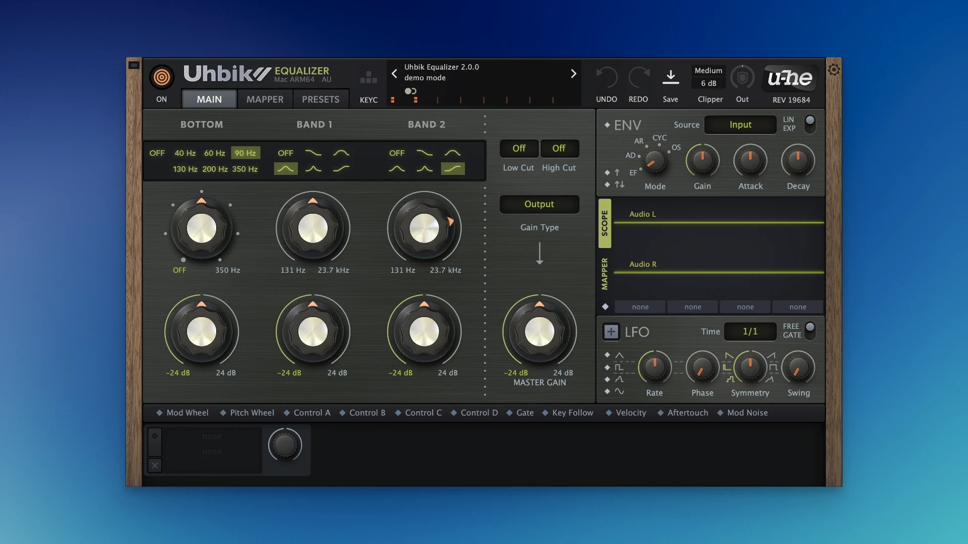Click Mod Noise modulation source
The height and width of the screenshot is (544, 968).
click(x=742, y=412)
